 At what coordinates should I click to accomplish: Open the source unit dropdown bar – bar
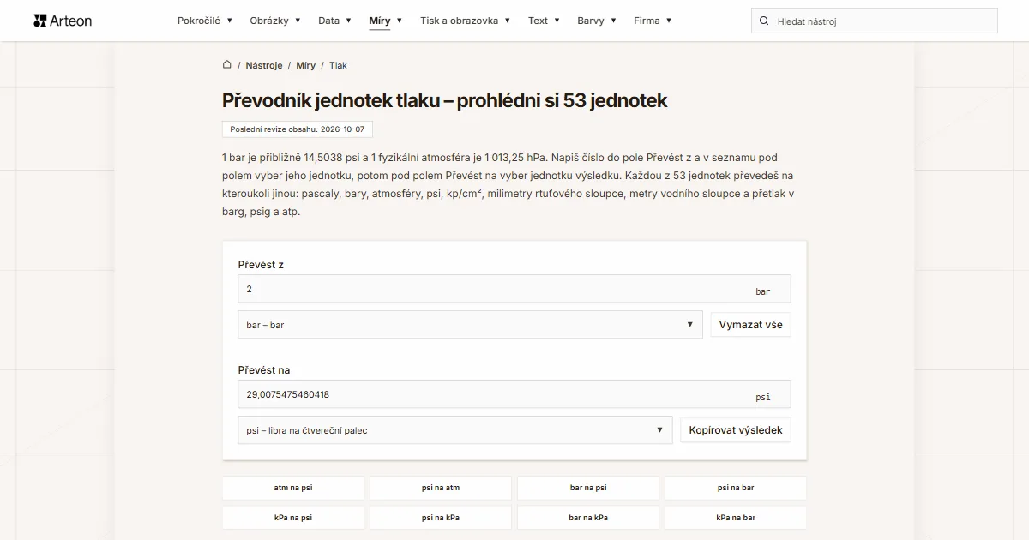pos(470,325)
